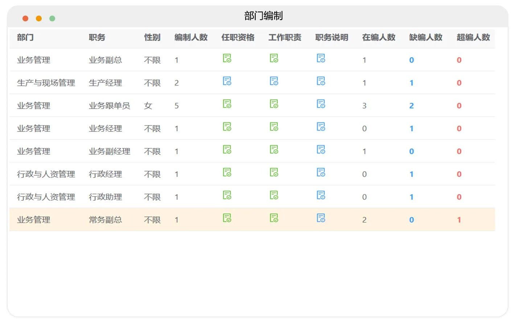Open 任职资格 icon for 生产经理 row
Screen dimensions: 515x326
[x=227, y=81]
